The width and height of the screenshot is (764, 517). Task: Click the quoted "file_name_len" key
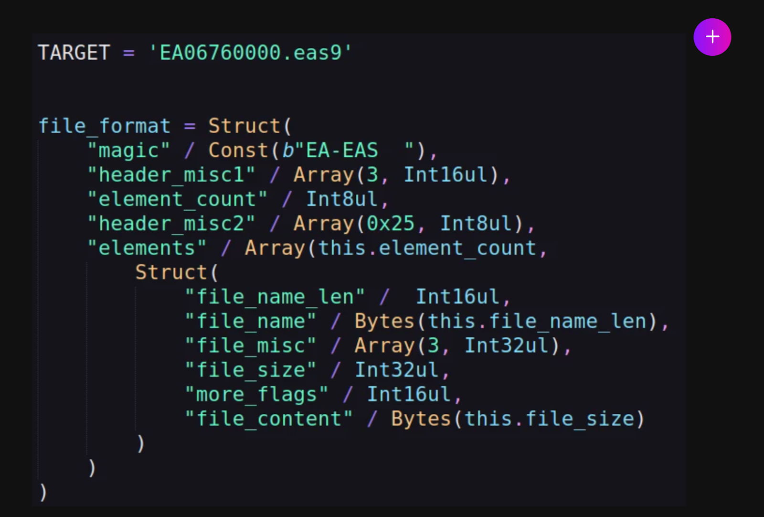pyautogui.click(x=275, y=297)
